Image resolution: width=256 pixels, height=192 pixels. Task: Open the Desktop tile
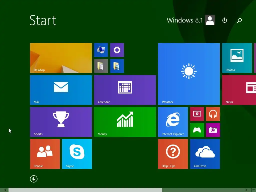[x=61, y=58]
